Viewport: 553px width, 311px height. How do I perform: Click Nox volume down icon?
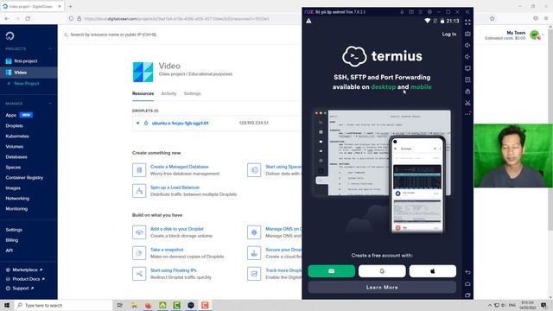coord(467,57)
